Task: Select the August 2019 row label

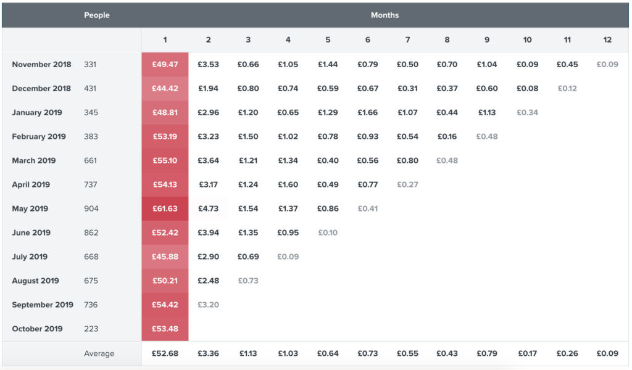Action: (x=35, y=281)
